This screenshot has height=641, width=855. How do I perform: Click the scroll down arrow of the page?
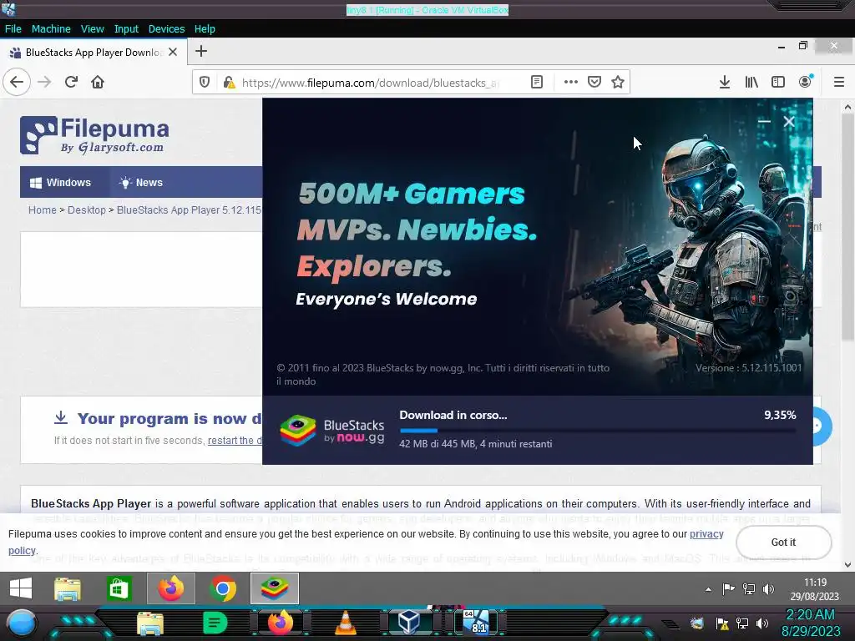pyautogui.click(x=847, y=565)
